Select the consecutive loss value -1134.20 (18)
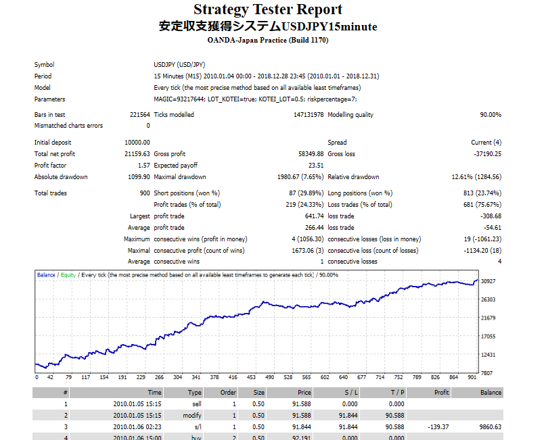 [x=482, y=251]
